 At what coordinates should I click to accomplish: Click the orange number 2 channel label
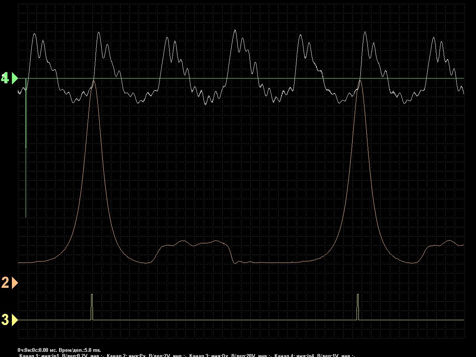point(5,283)
